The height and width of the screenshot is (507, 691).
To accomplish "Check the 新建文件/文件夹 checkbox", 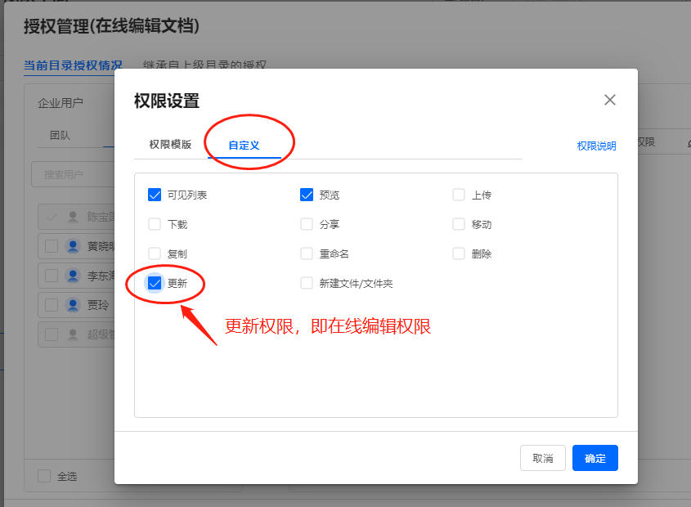I will (x=307, y=283).
